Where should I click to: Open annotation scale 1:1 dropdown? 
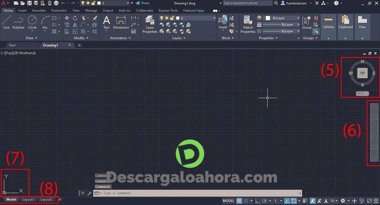[334, 201]
